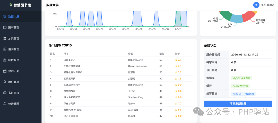The width and height of the screenshot is (278, 123).
Task: Select the book 硬核Python 编程
Action: tap(73, 110)
